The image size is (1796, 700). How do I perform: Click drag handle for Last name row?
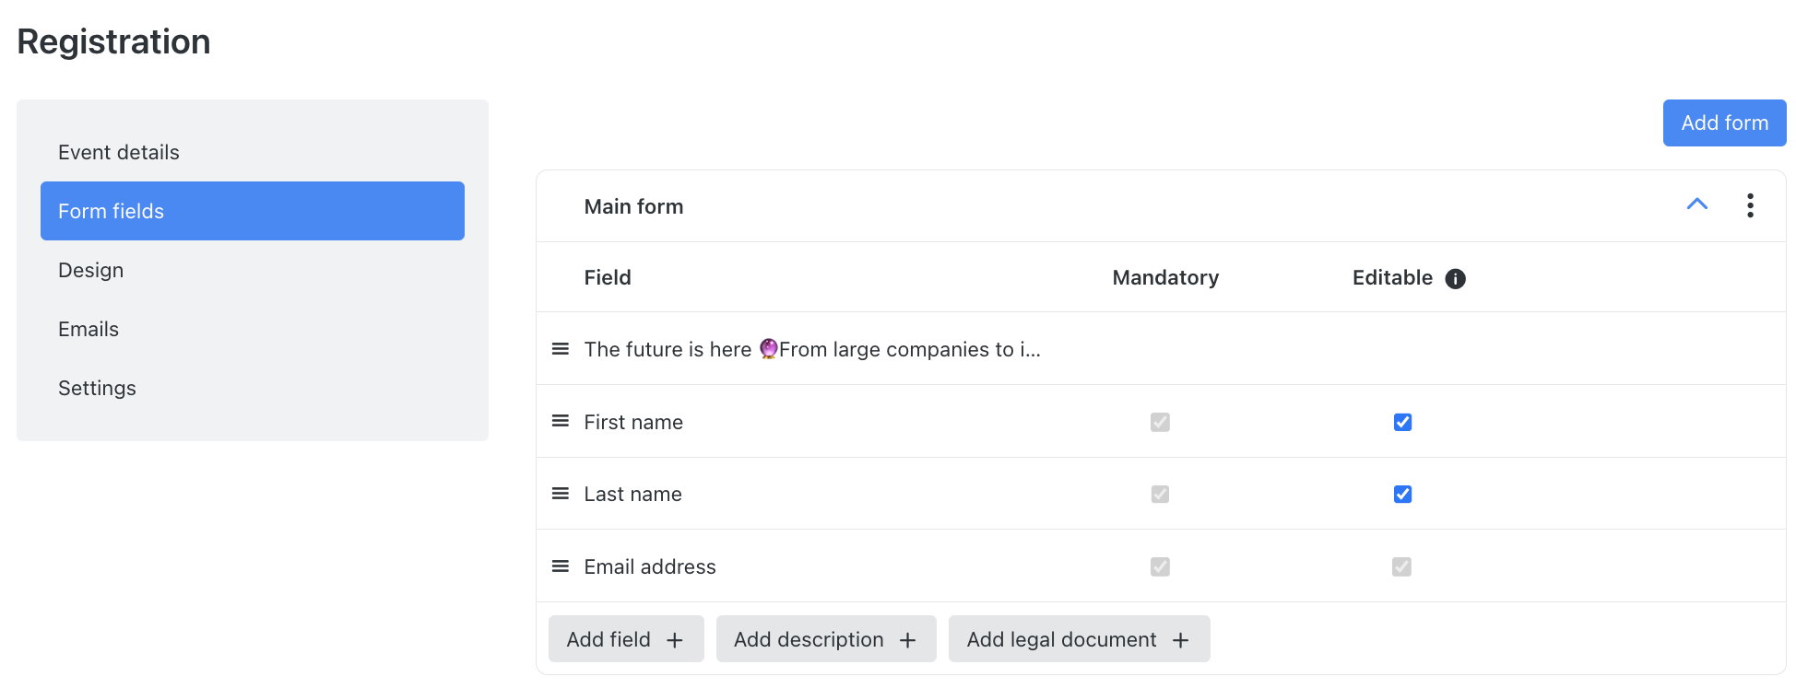(560, 494)
